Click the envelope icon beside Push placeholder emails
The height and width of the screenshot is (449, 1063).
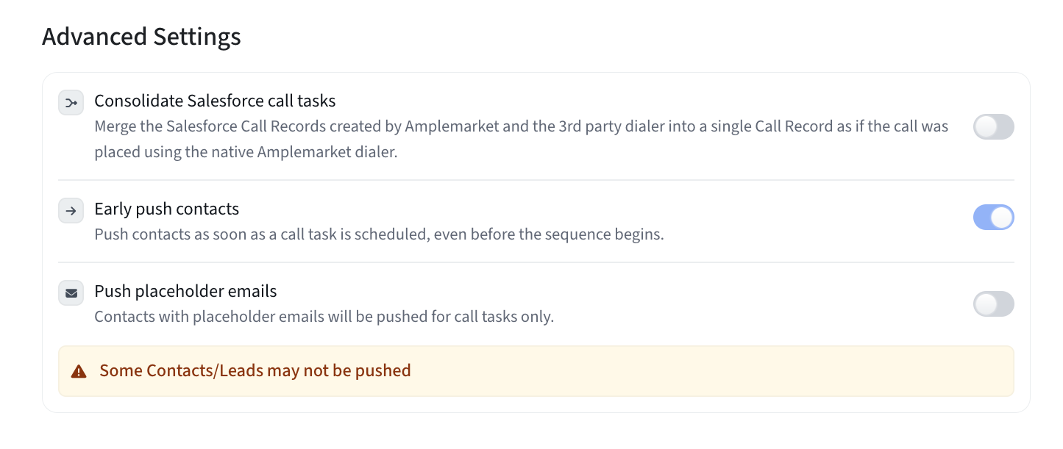click(x=71, y=293)
